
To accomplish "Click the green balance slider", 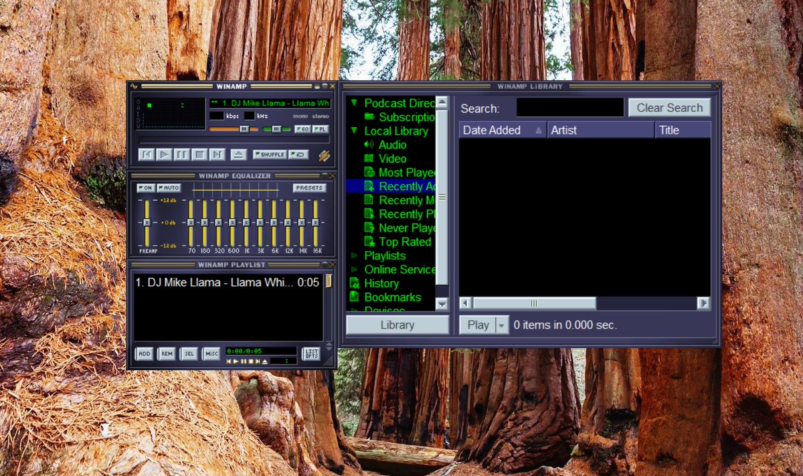I will pyautogui.click(x=276, y=129).
